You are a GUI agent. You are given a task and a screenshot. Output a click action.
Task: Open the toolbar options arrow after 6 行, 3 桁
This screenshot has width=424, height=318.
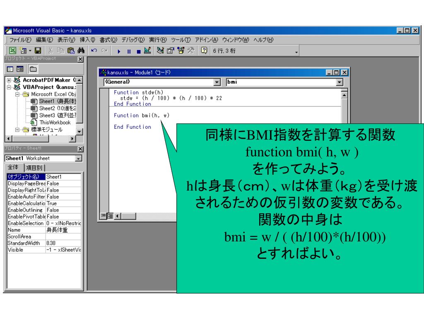(x=296, y=52)
